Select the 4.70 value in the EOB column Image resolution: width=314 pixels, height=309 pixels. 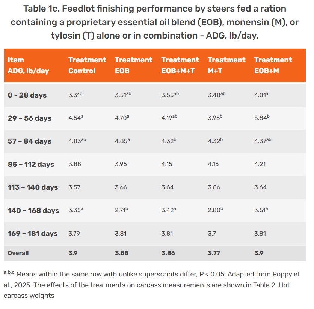pos(121,118)
